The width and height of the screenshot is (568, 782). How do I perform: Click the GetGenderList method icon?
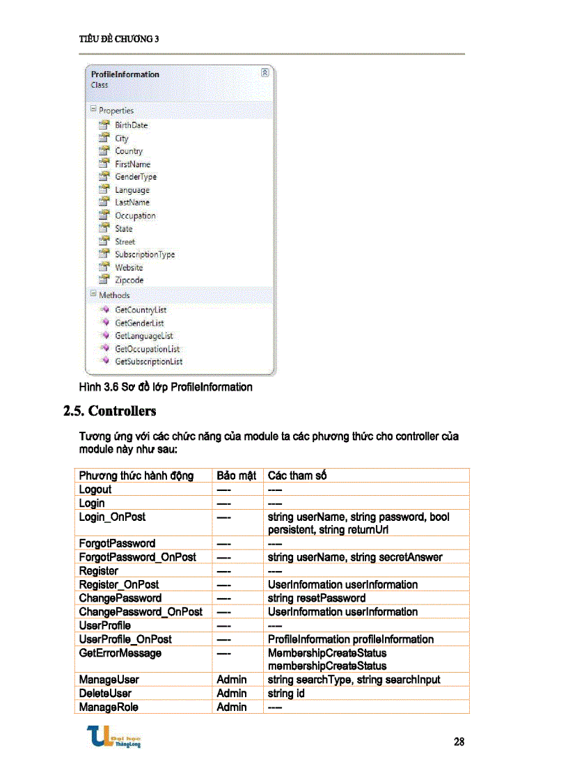(x=106, y=323)
